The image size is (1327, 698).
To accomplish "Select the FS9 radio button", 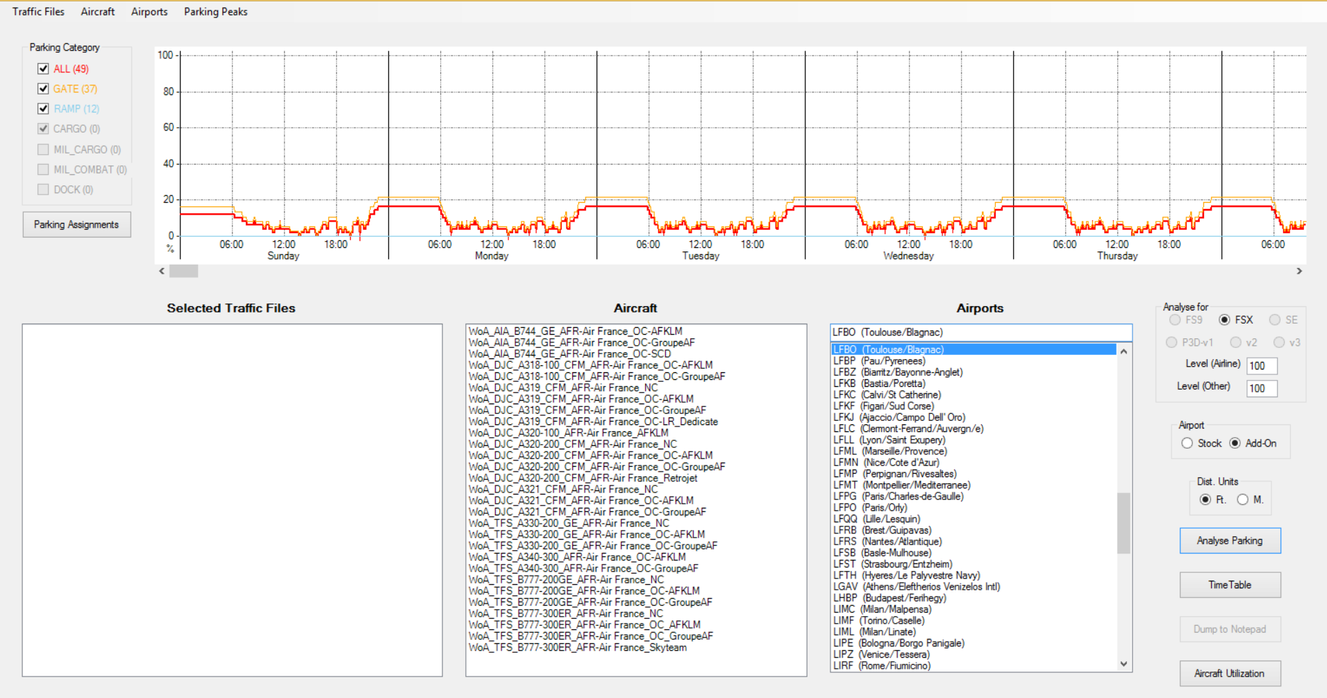I will click(x=1175, y=320).
